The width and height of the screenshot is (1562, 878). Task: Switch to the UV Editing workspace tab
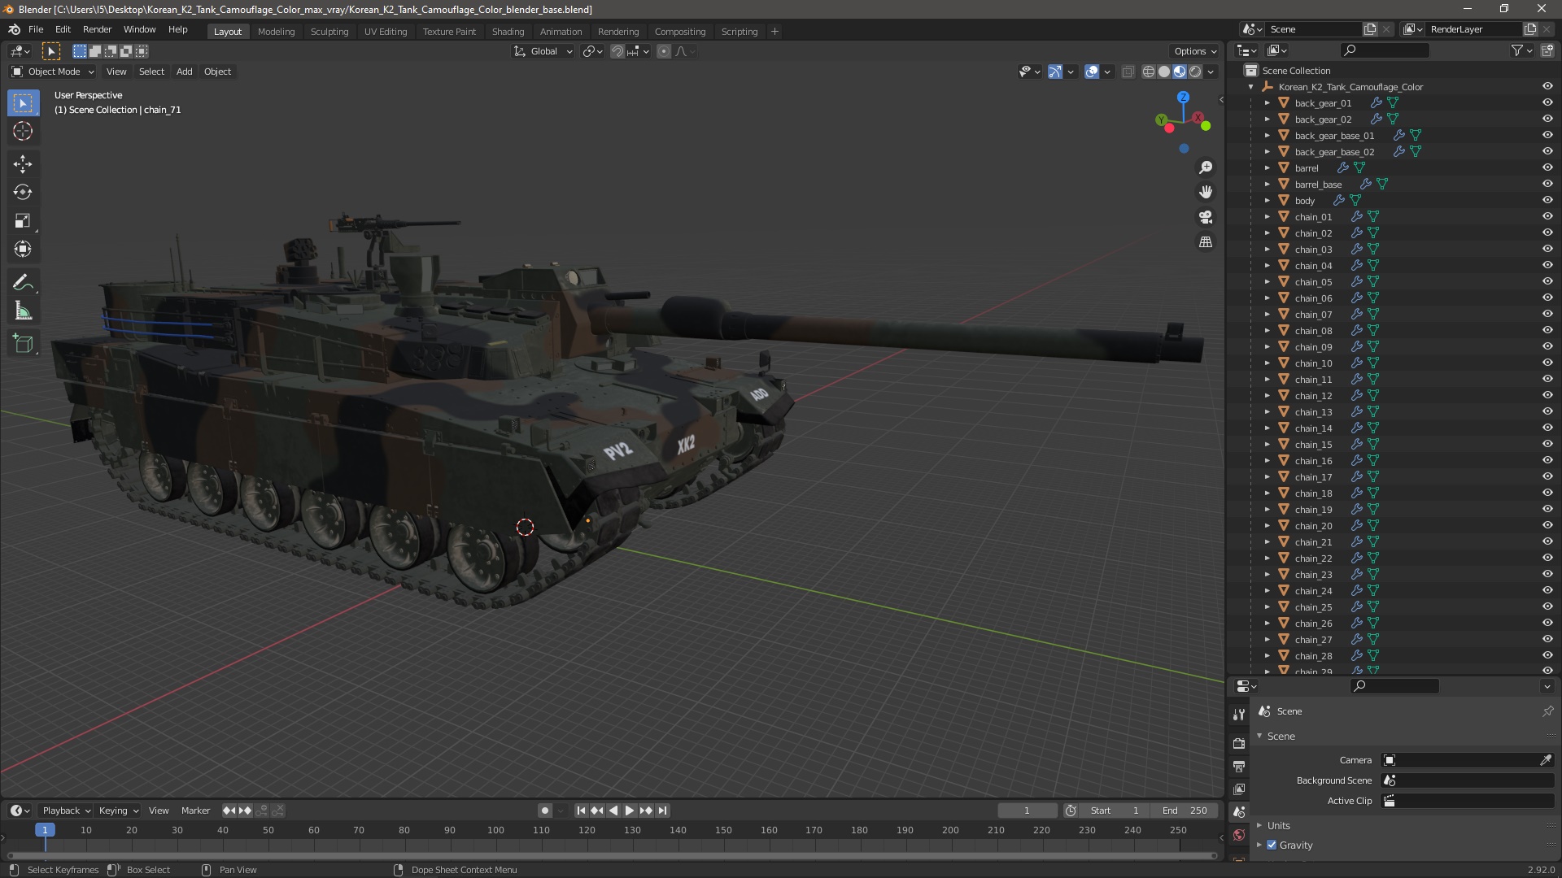[x=386, y=31]
